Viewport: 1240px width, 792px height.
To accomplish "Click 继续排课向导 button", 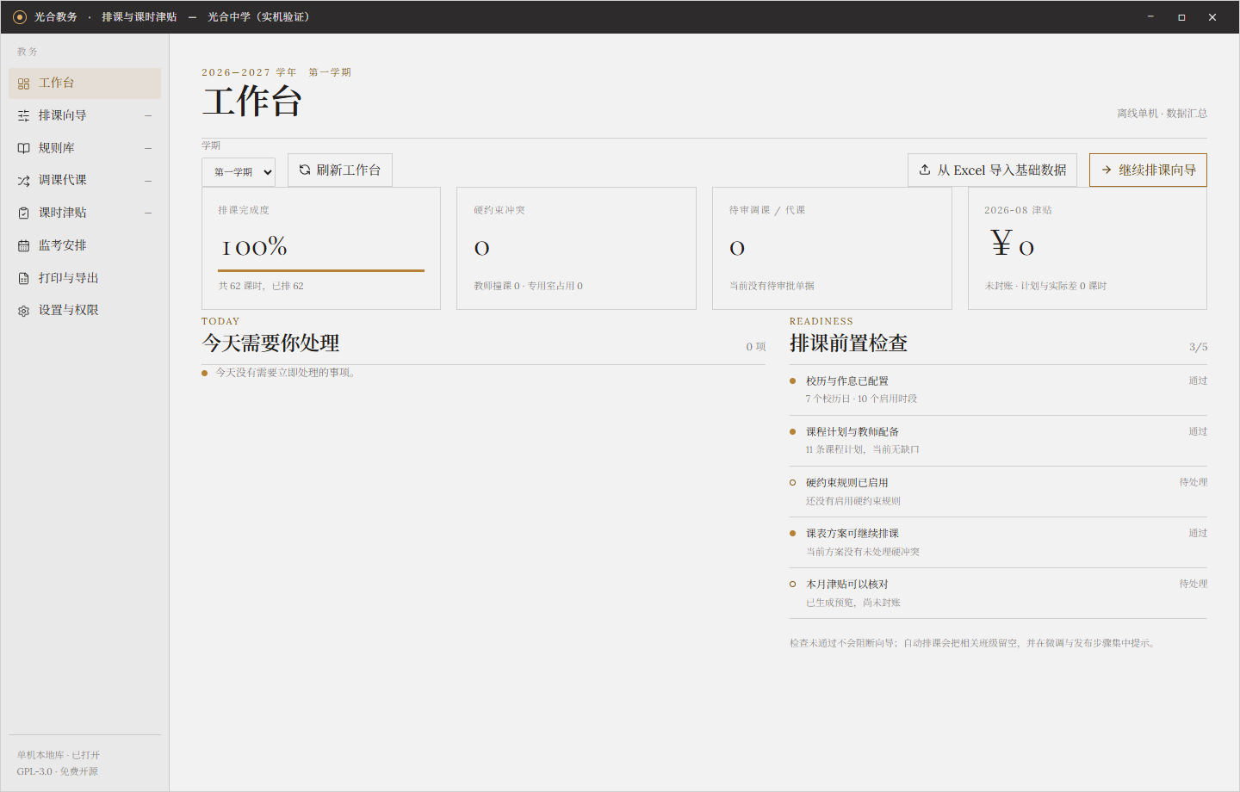I will [1148, 170].
